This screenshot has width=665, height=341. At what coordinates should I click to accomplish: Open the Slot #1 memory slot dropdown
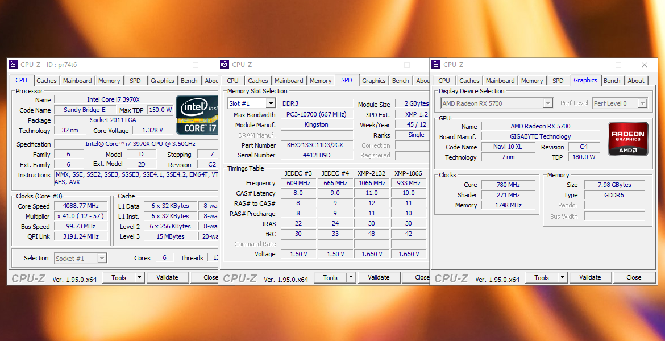[x=271, y=103]
